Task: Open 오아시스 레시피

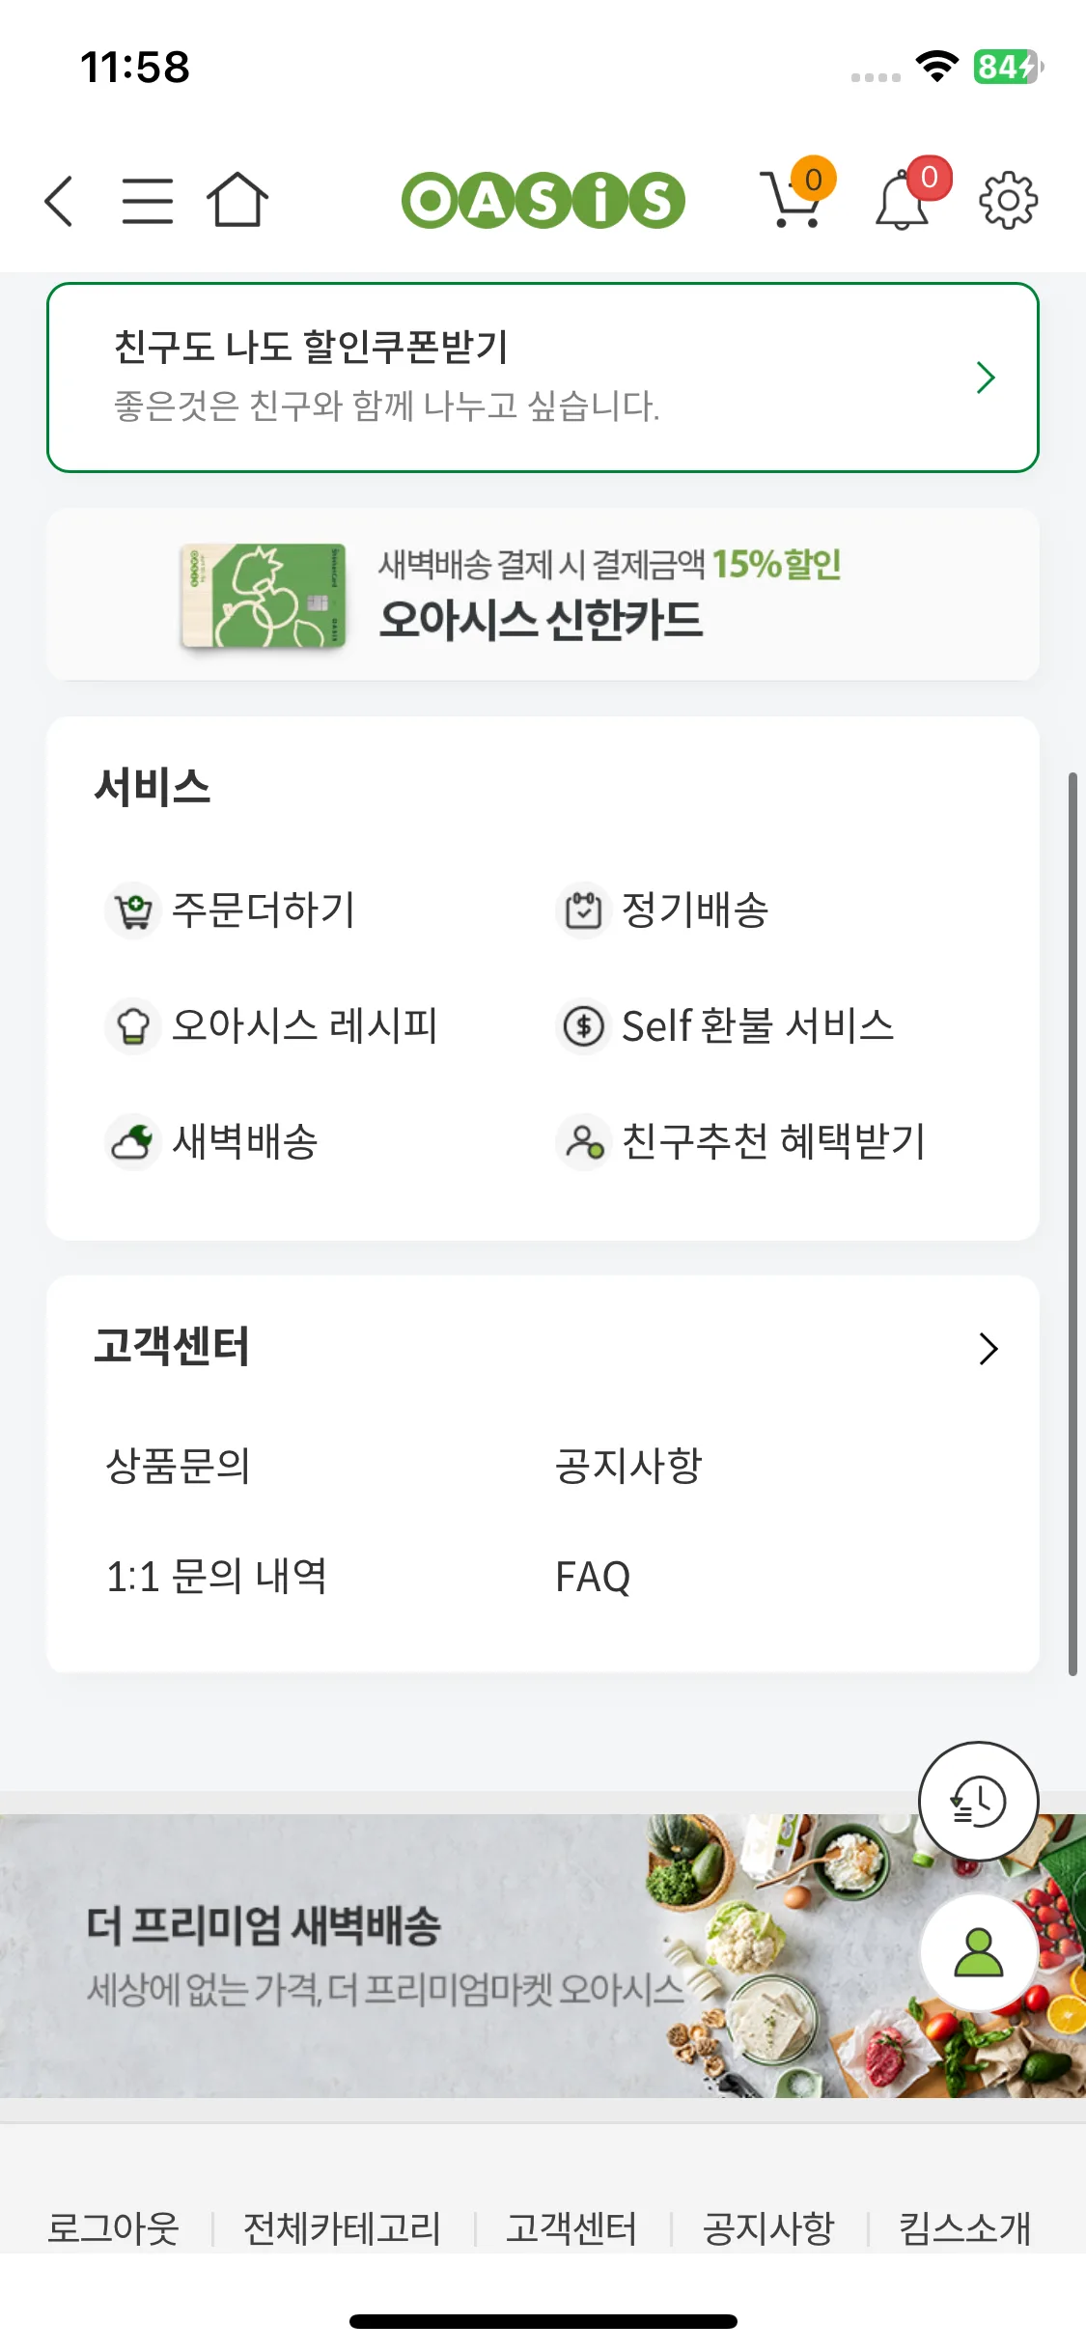Action: 274,1025
